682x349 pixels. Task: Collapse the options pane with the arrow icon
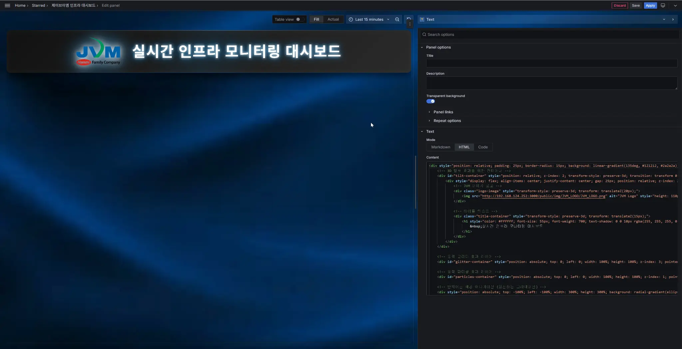pyautogui.click(x=673, y=19)
